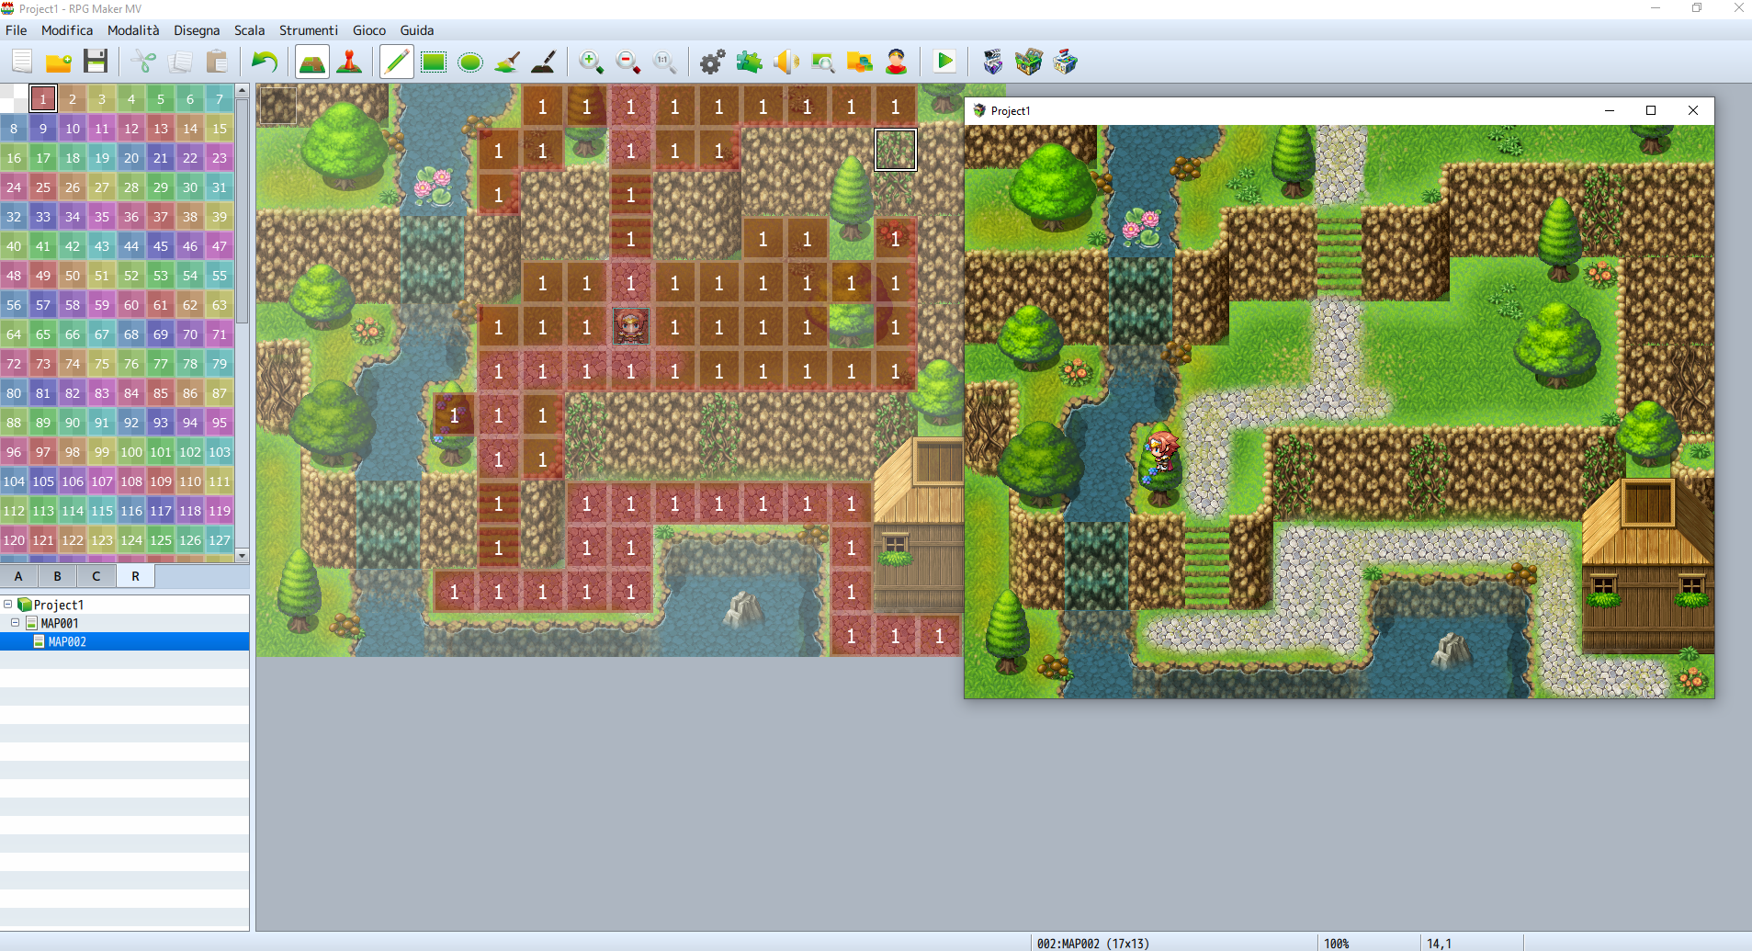The width and height of the screenshot is (1752, 951).
Task: Click the Copy icon in the toolbar
Action: click(180, 62)
